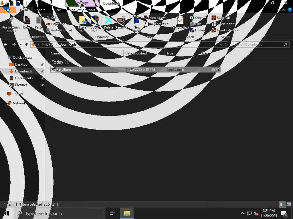Click Invert selection
The height and width of the screenshot is (219, 293).
tap(225, 30)
